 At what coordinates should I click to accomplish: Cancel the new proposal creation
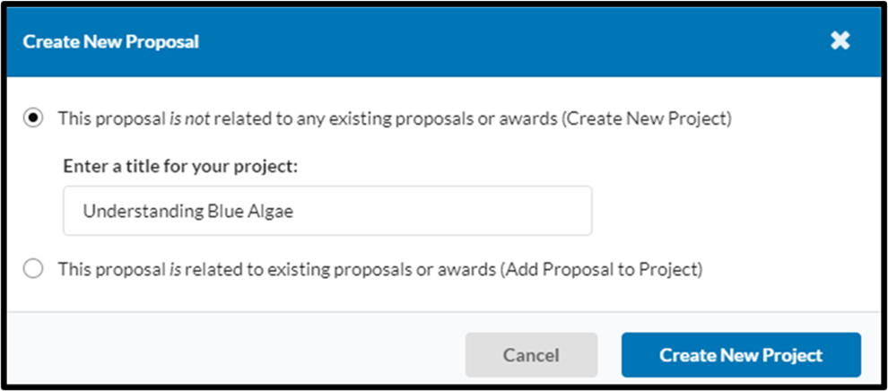click(x=531, y=355)
